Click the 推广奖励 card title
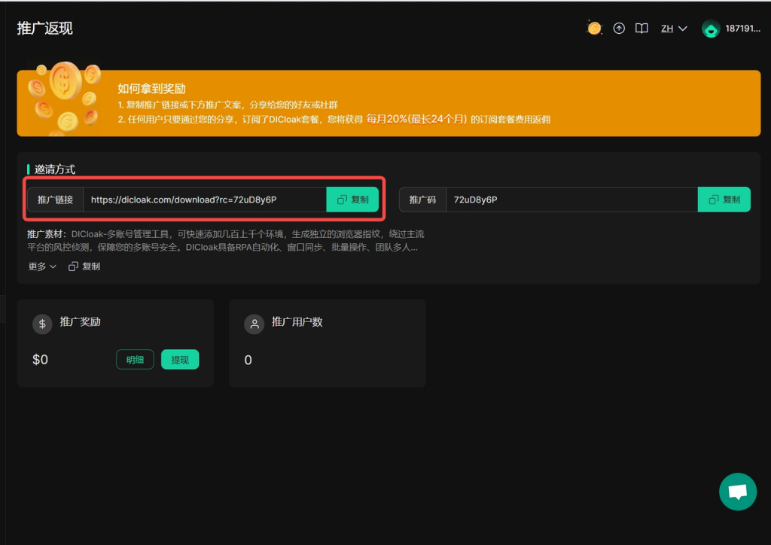The width and height of the screenshot is (771, 545). coord(80,322)
